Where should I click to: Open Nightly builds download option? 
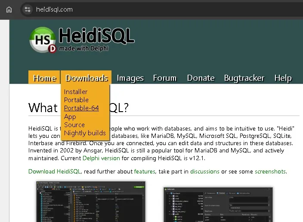pos(85,133)
